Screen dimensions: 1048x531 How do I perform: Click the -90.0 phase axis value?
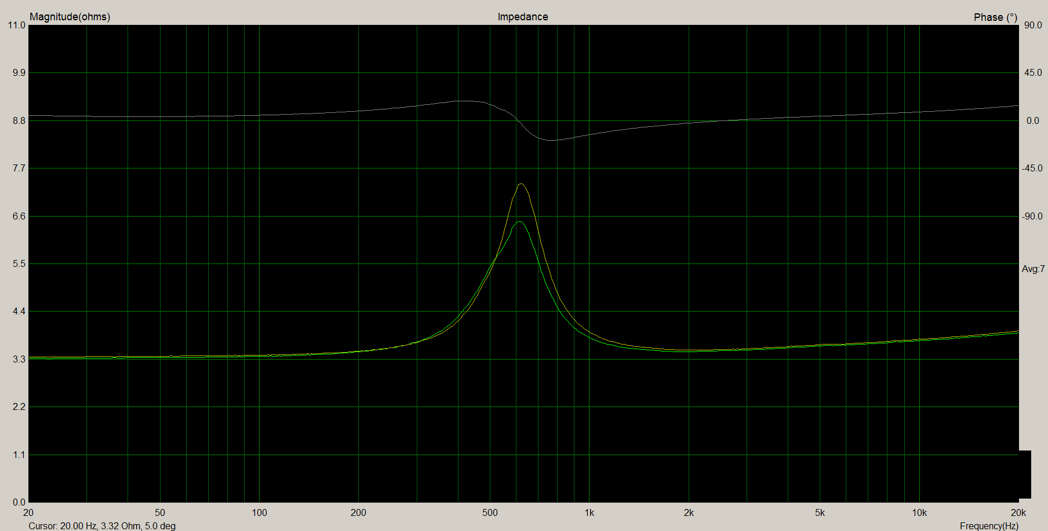click(1032, 216)
